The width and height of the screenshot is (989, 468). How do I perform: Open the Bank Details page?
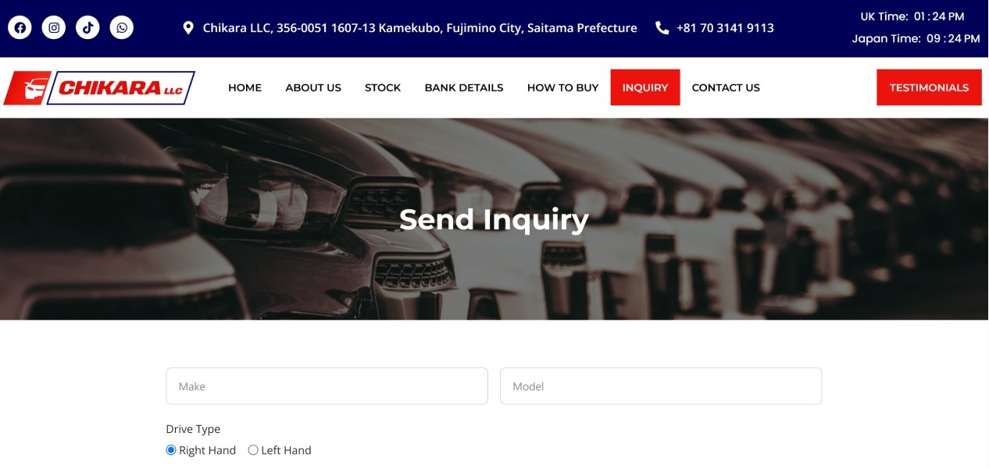(x=464, y=87)
